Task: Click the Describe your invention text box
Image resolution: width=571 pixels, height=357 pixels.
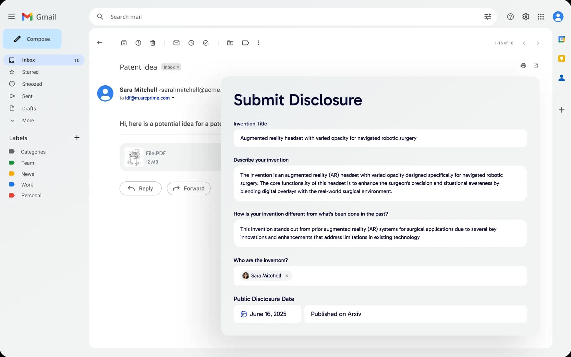Action: pos(380,183)
